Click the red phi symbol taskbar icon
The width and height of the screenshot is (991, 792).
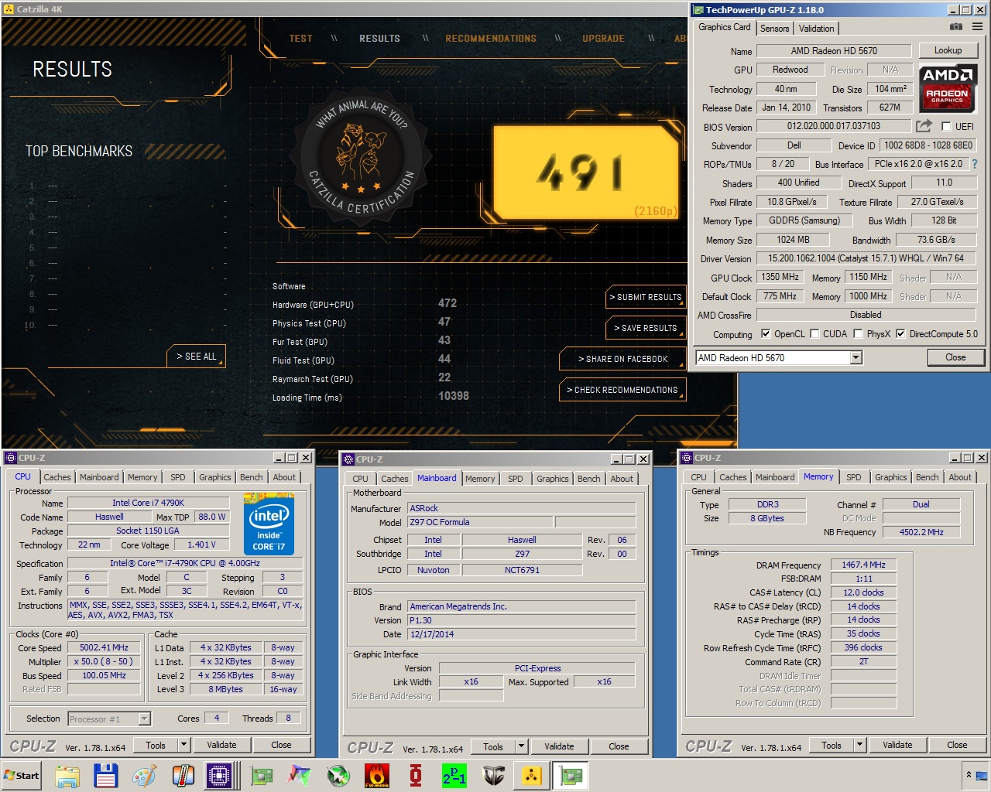tap(416, 776)
